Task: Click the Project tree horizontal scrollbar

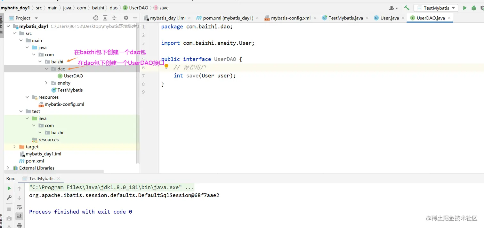Action: coord(54,172)
